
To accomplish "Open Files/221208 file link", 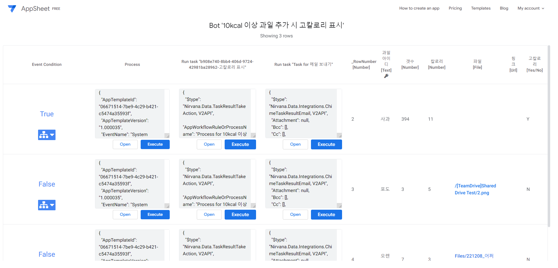I will point(474,256).
